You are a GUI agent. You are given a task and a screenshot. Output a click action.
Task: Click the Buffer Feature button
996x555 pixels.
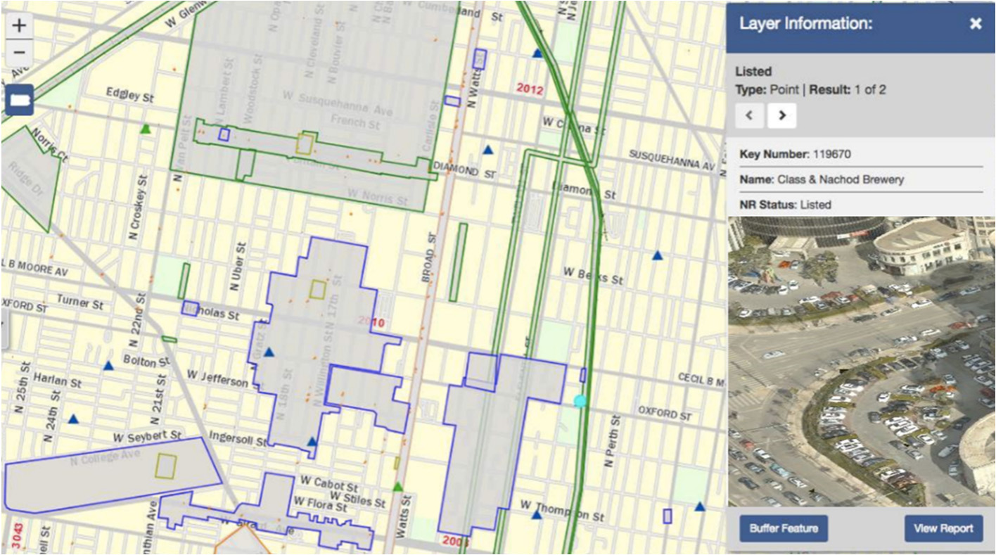click(784, 528)
